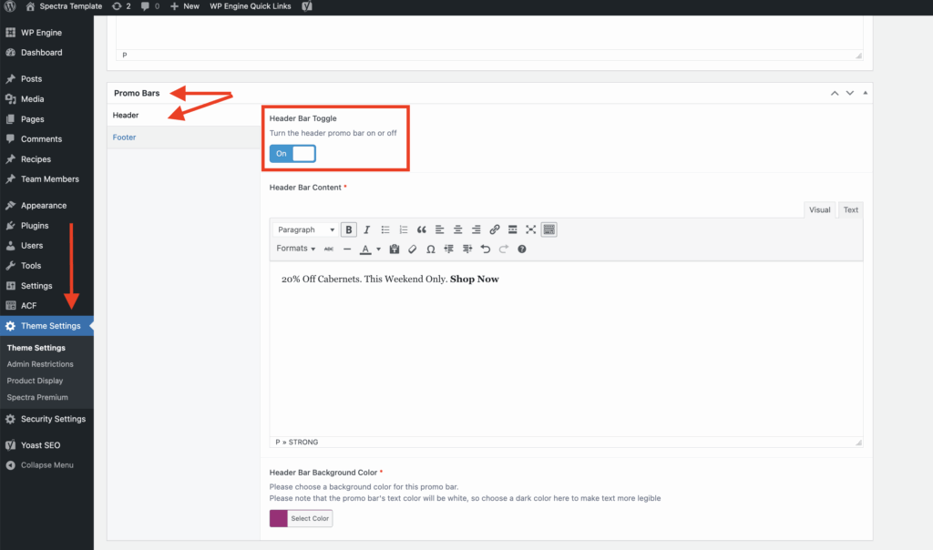Image resolution: width=933 pixels, height=550 pixels.
Task: Open the Formats dropdown menu
Action: (x=296, y=249)
